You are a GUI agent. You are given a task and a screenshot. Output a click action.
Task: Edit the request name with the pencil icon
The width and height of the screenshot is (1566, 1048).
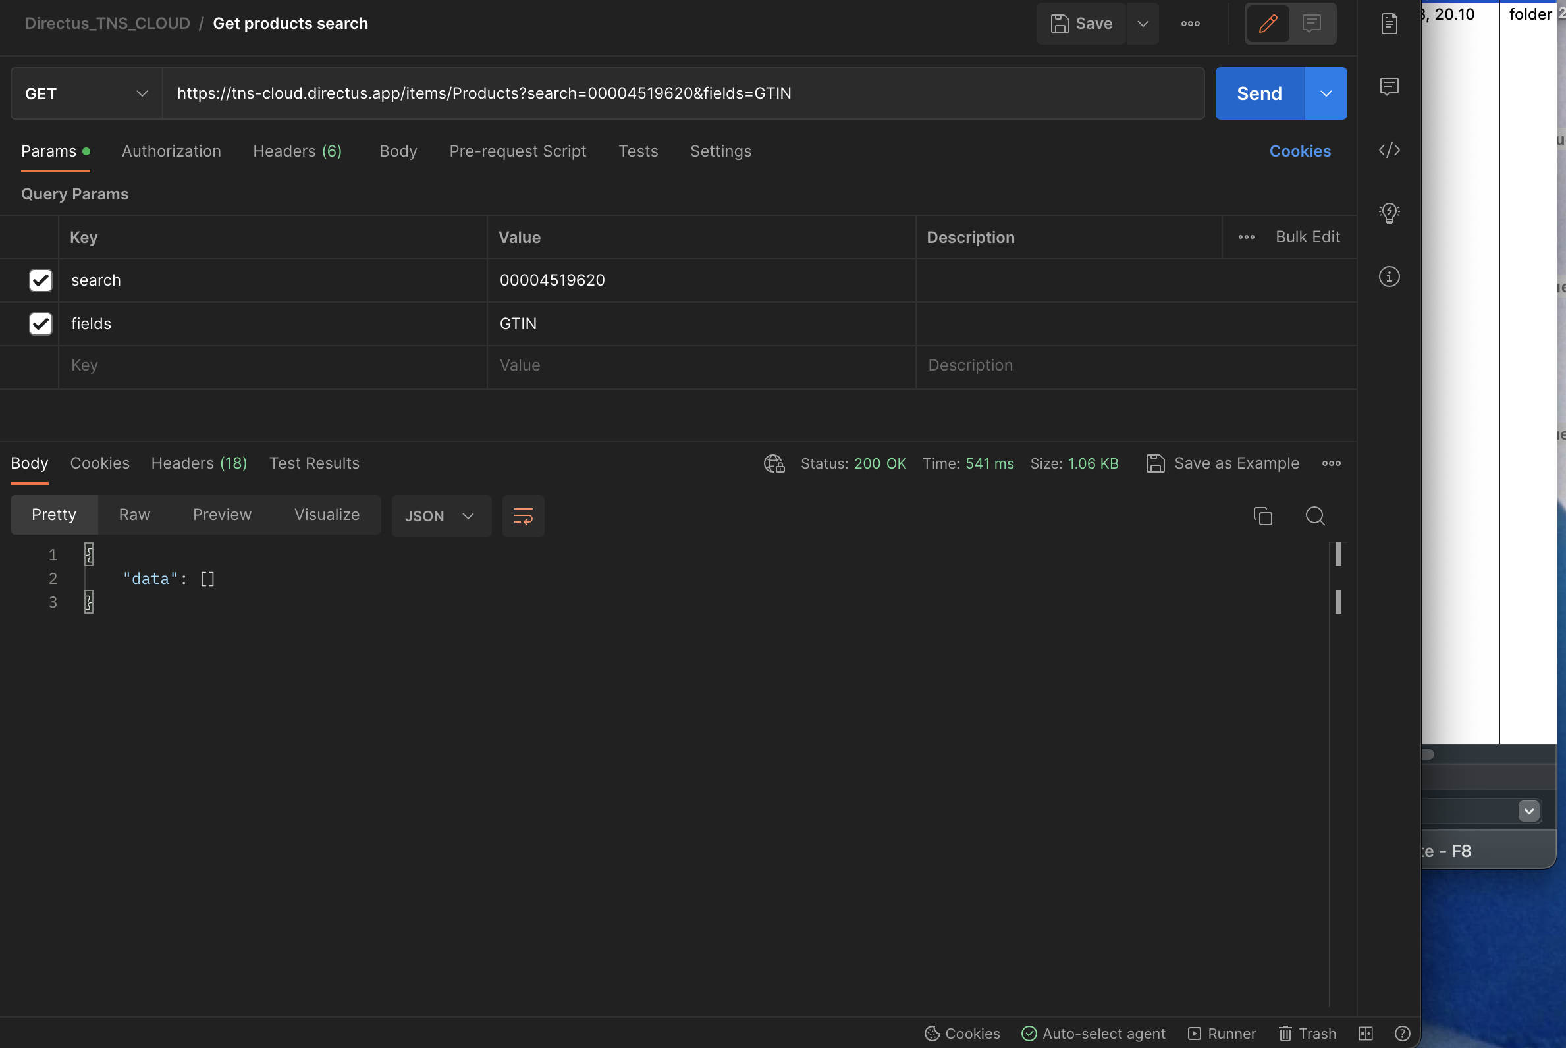tap(1267, 24)
